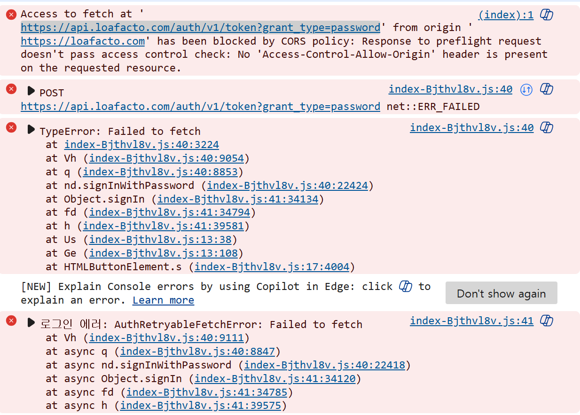Click red error icon on 로그인 에러 message
Screen dimensions: 580x415
[x=11, y=321]
